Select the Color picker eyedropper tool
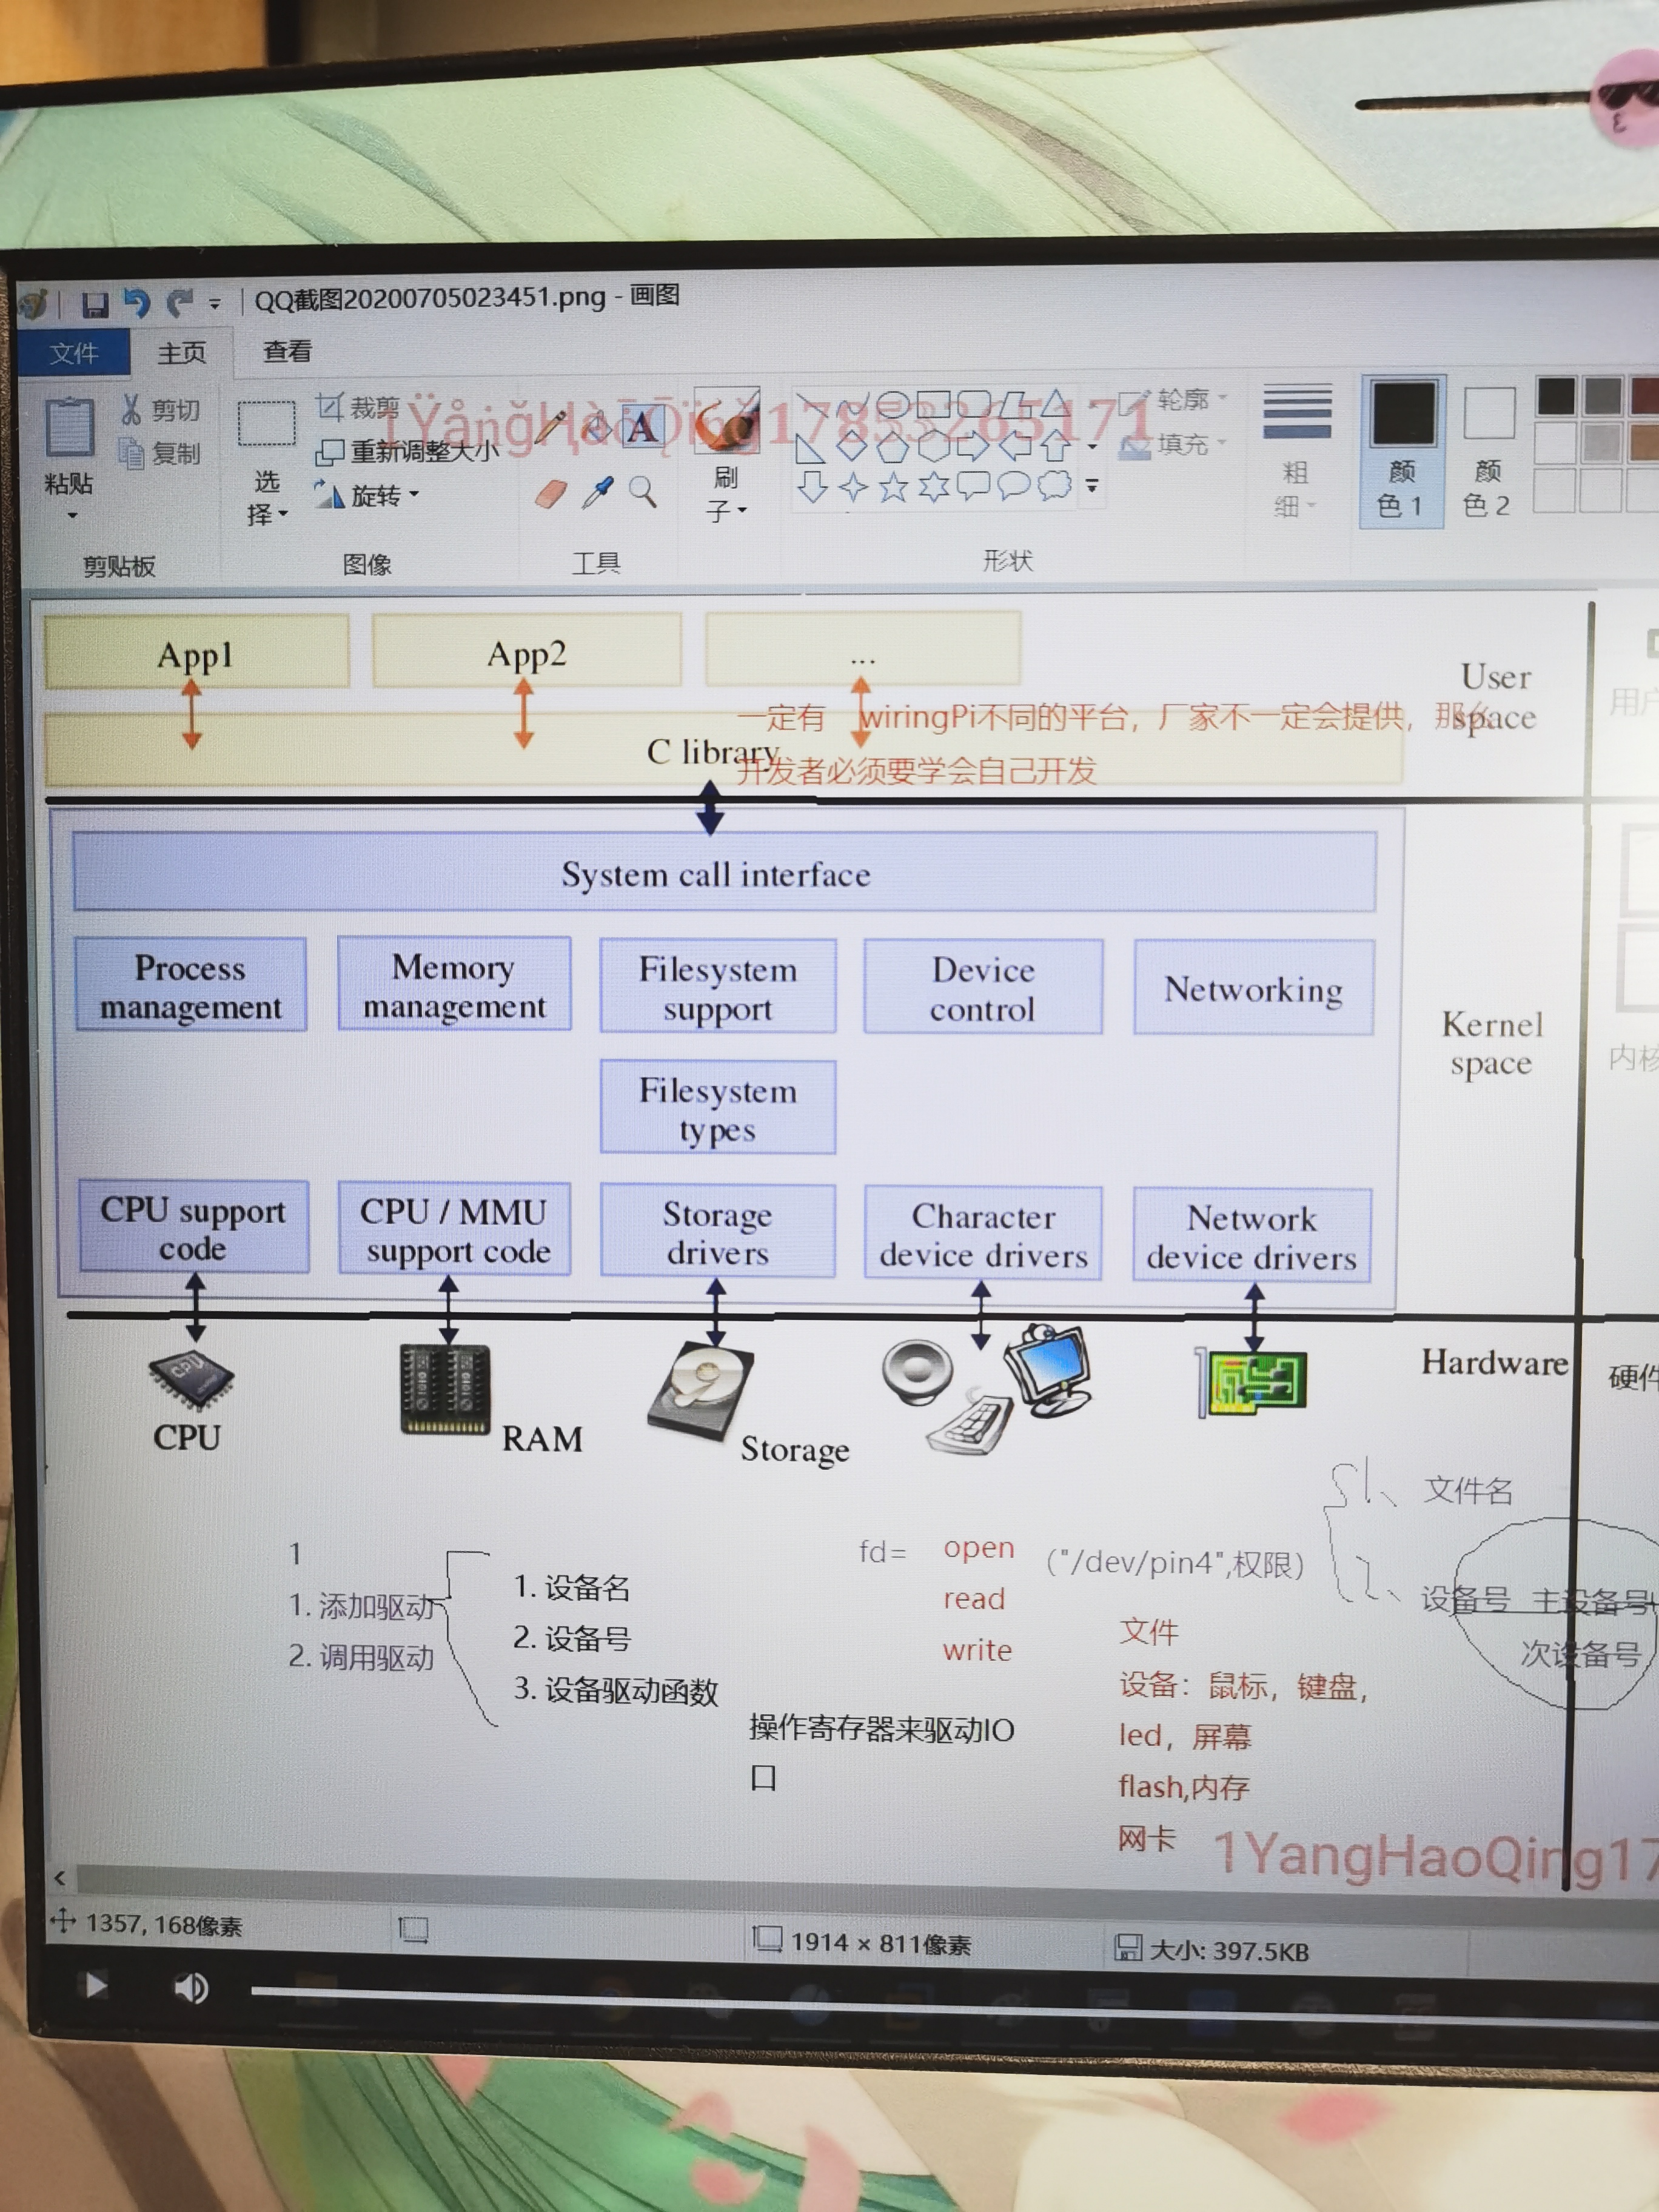This screenshot has height=2212, width=1659. (x=597, y=492)
